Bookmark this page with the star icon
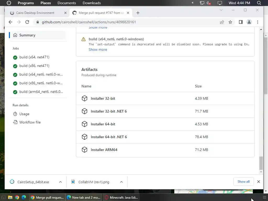 (x=230, y=22)
